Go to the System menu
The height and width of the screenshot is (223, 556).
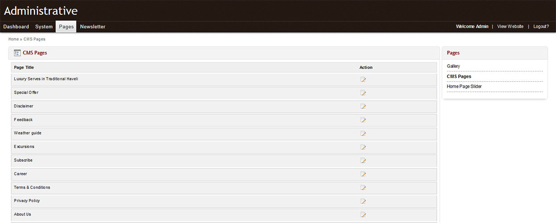point(44,27)
